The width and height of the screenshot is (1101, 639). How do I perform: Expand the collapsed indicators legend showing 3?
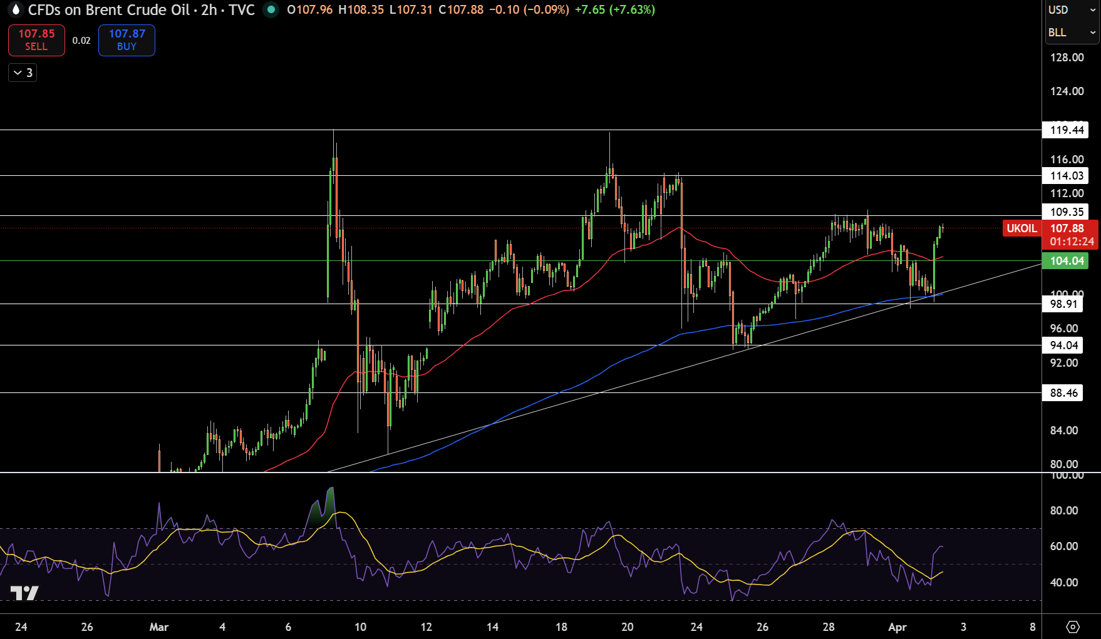coord(23,73)
